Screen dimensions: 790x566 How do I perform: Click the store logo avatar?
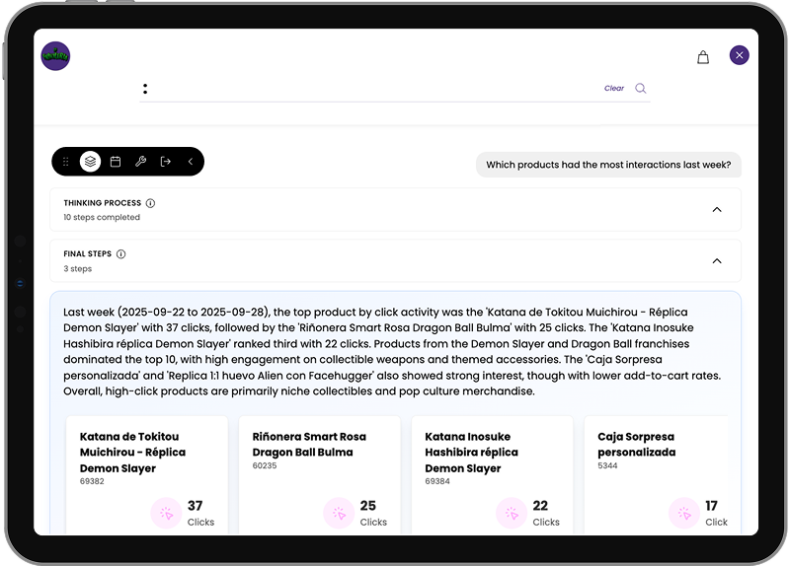55,56
